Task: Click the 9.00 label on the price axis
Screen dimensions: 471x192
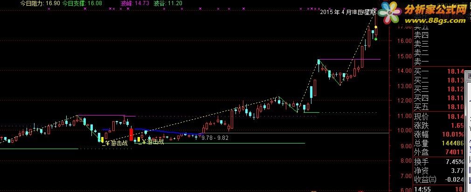Action: (x=405, y=146)
